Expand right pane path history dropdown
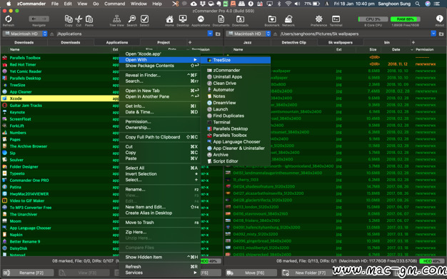The image size is (447, 279). coord(433,34)
